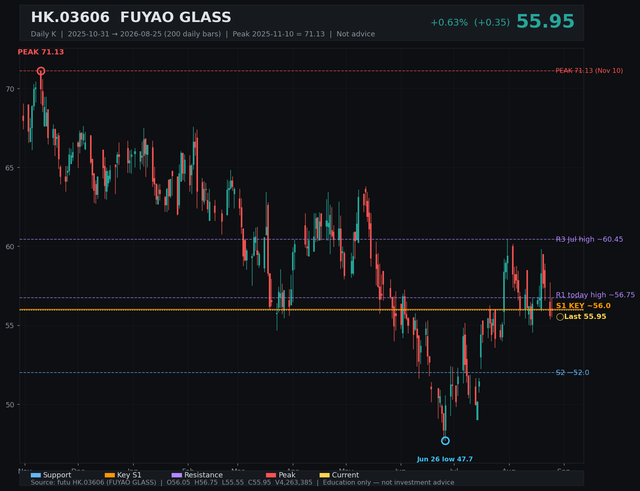The width and height of the screenshot is (640, 491).
Task: Click the "R3 Jul high ~60.45" resistance label
Action: pyautogui.click(x=589, y=239)
